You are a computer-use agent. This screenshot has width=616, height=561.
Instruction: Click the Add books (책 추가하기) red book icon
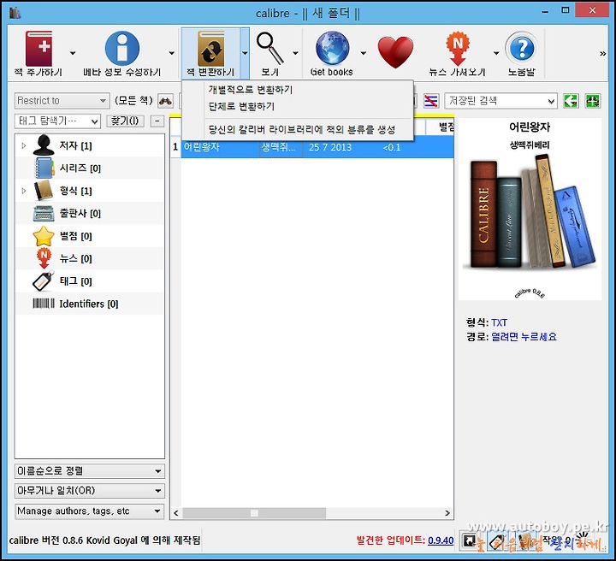coord(38,49)
